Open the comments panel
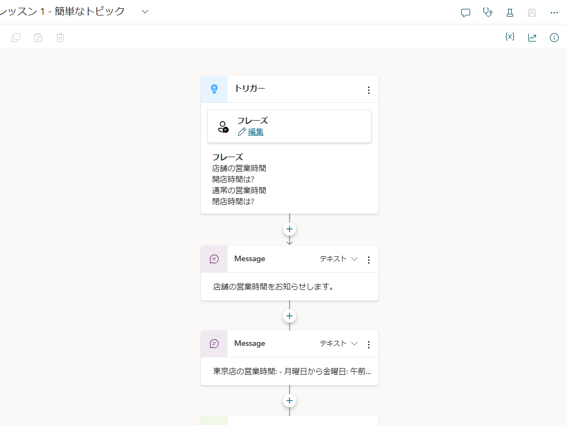The image size is (567, 425). click(466, 12)
